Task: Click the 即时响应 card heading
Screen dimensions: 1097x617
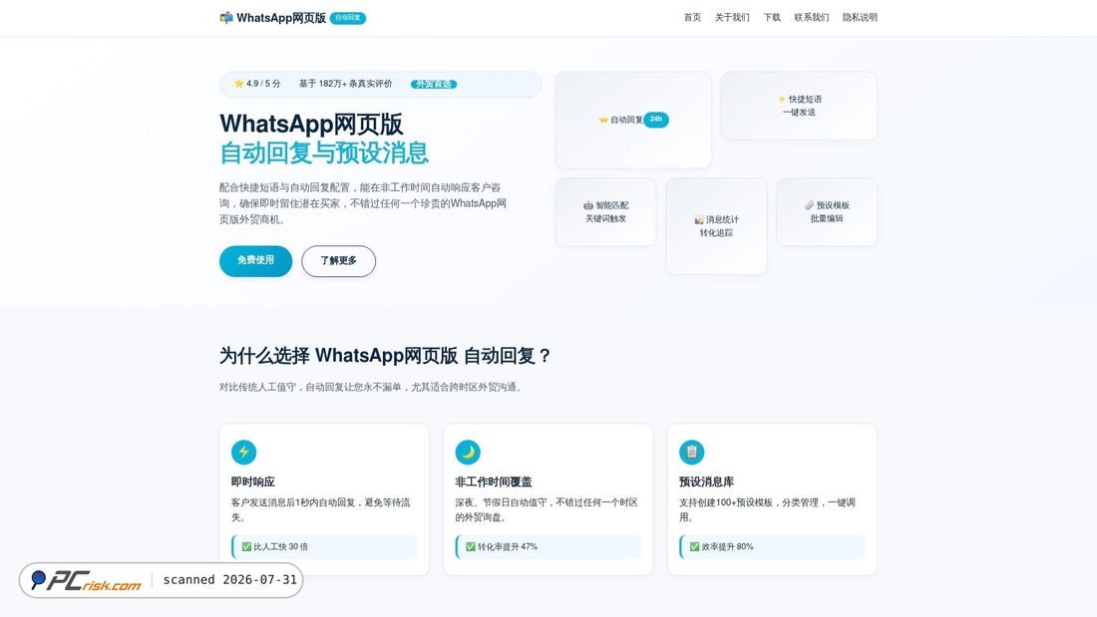Action: pos(253,481)
